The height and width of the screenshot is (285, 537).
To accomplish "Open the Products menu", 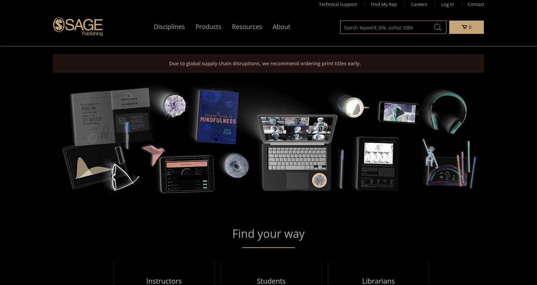I will [208, 27].
